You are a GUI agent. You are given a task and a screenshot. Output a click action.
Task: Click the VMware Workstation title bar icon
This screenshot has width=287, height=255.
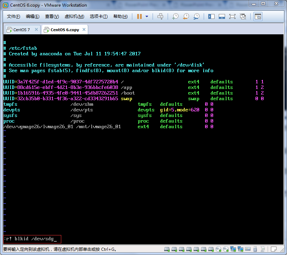click(6, 5)
